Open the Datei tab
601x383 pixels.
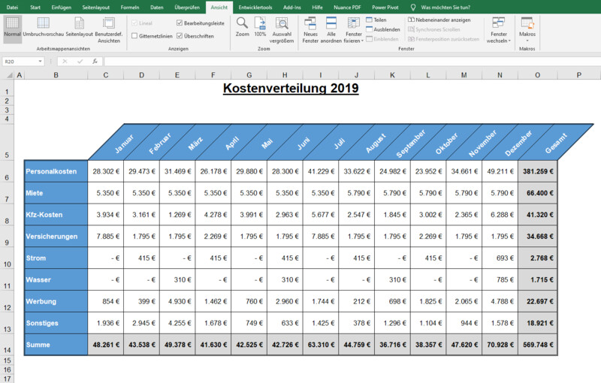(x=12, y=8)
